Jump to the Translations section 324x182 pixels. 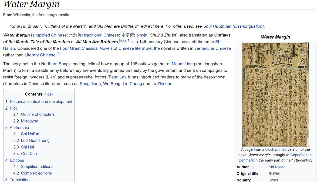(21, 180)
